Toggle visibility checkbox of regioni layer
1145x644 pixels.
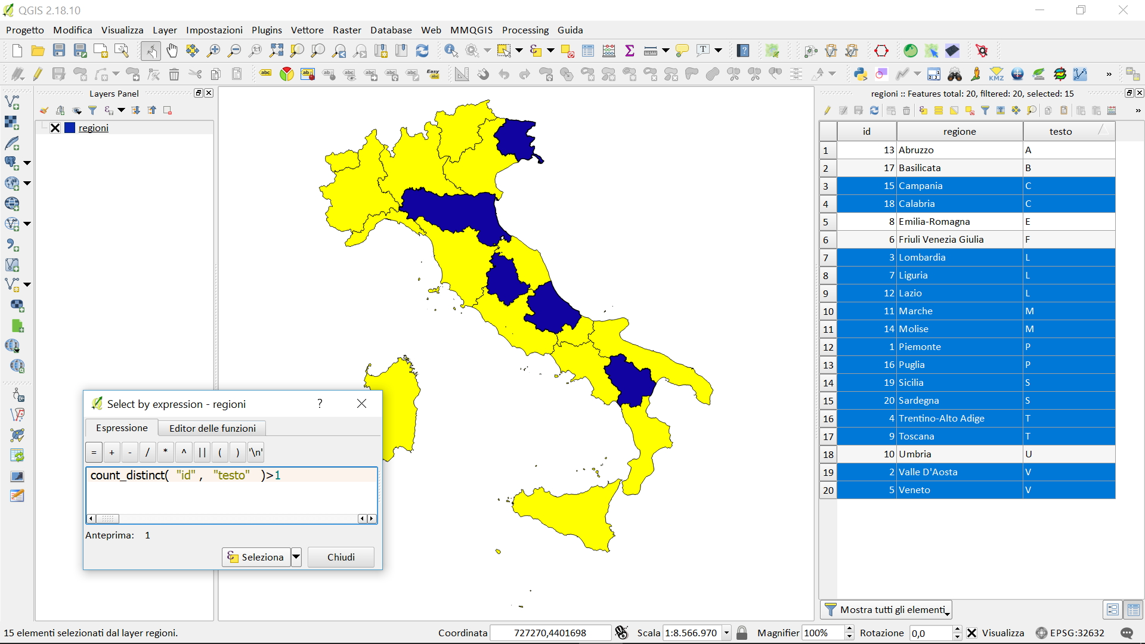[x=55, y=128]
